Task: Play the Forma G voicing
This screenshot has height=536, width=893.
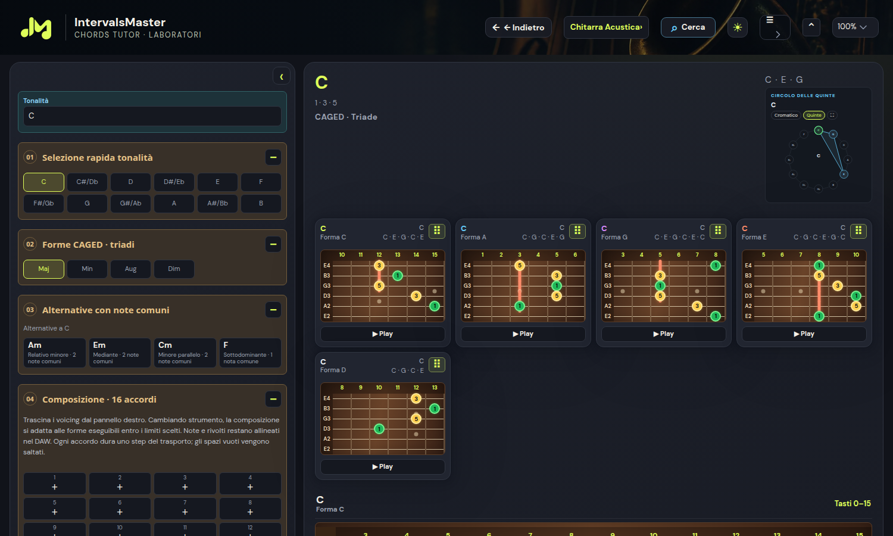Action: point(664,334)
